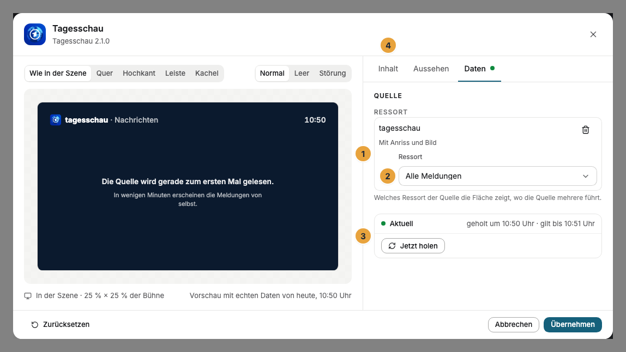Click the 'Welches Ressort der Quelle' hint
The width and height of the screenshot is (626, 352).
click(487, 198)
